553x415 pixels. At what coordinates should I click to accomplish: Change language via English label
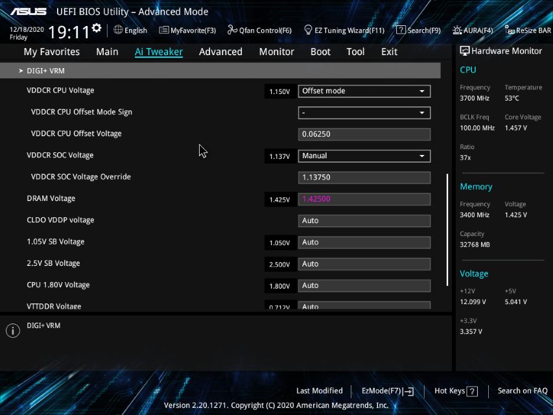pos(135,30)
